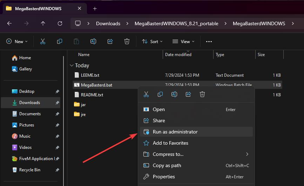Screen dimensions: 304x186
Task: Click the Copy icon in the main toolbar
Action: [60, 41]
